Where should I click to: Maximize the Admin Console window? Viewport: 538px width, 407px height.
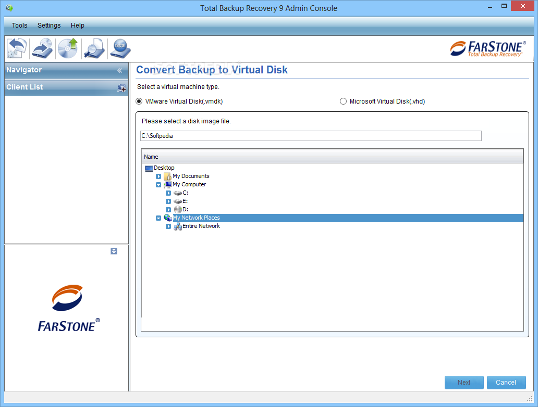pos(504,6)
